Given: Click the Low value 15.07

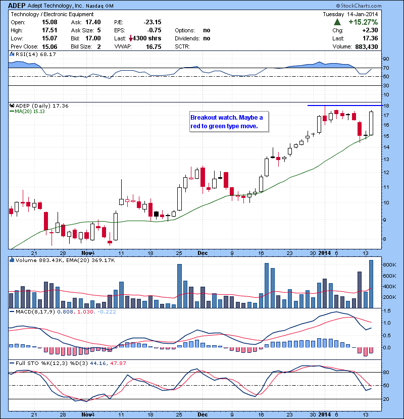Looking at the screenshot, I should click(49, 38).
